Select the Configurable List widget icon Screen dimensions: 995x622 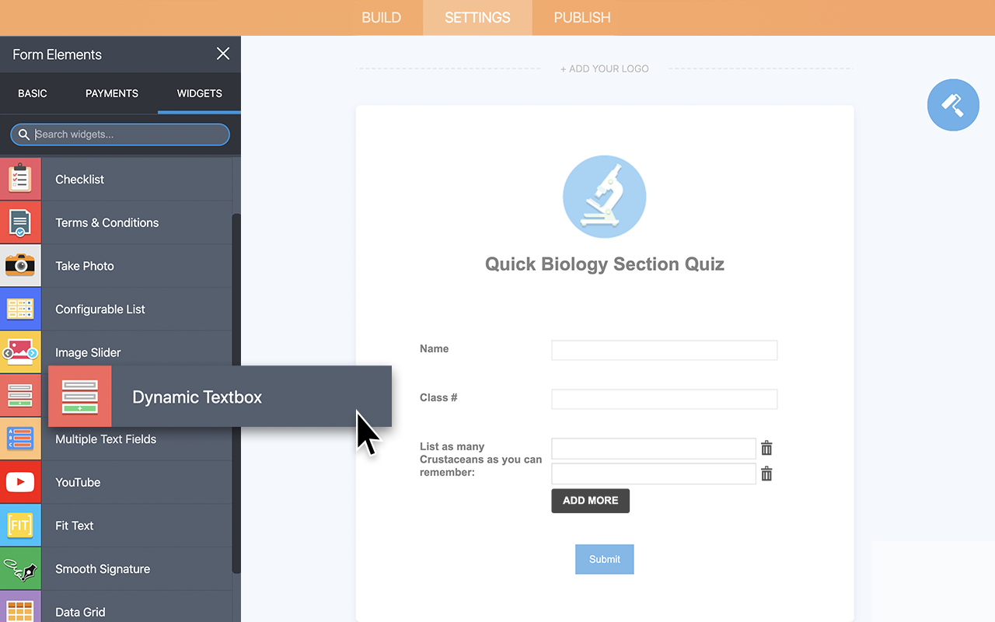(x=20, y=309)
